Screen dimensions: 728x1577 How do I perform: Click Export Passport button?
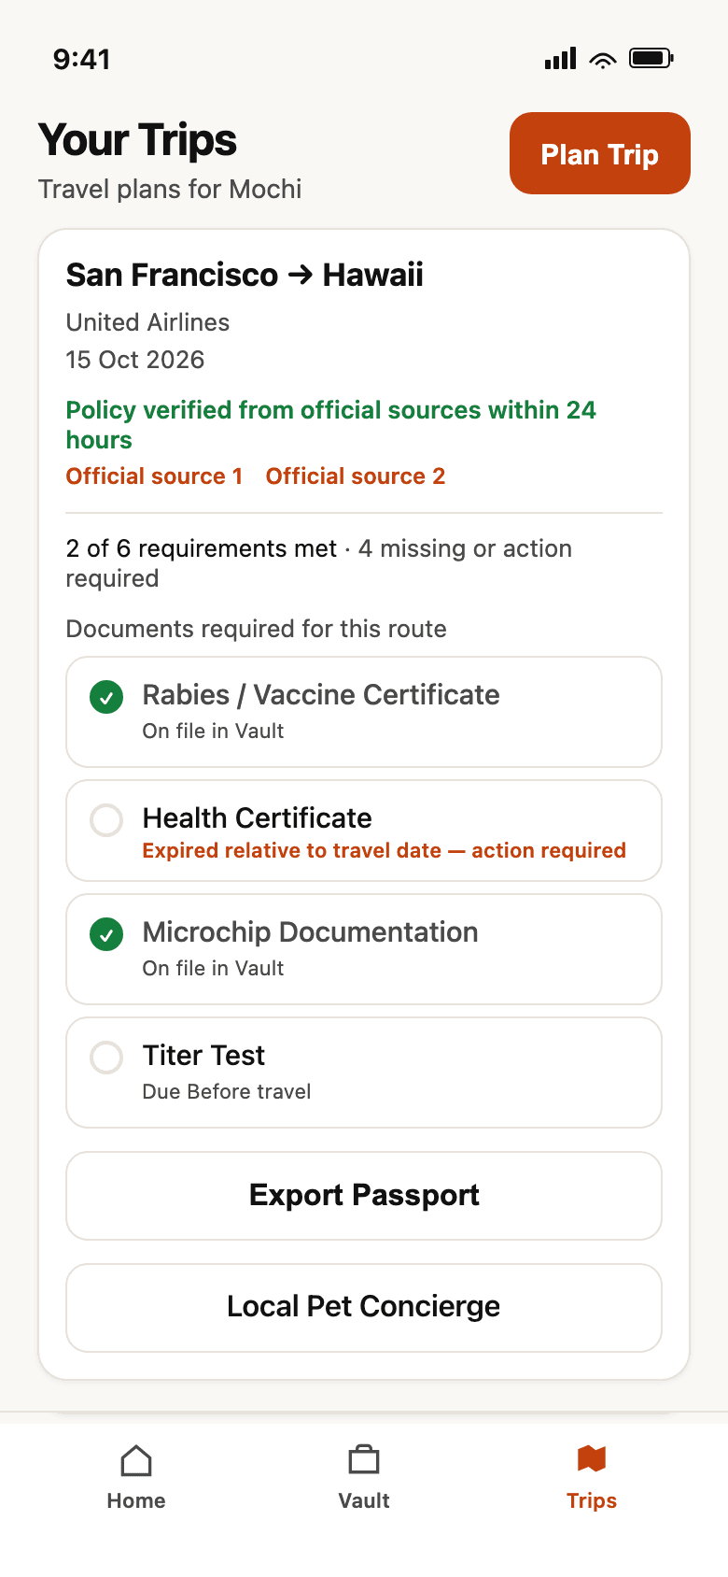pos(364,1196)
